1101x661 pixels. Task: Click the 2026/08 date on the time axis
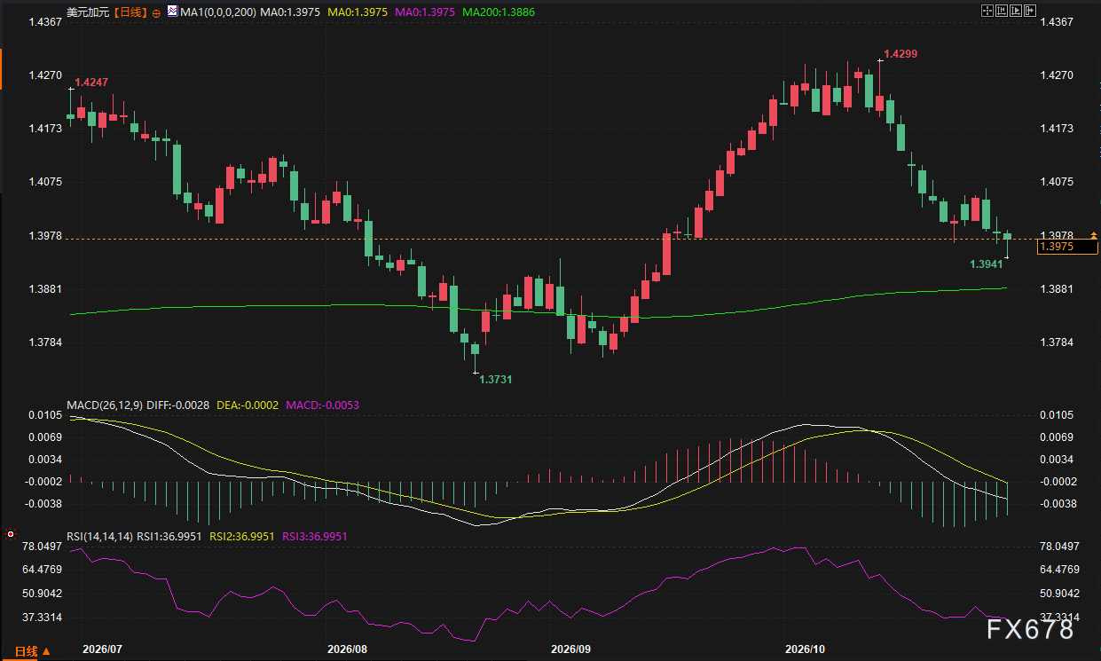pyautogui.click(x=347, y=649)
